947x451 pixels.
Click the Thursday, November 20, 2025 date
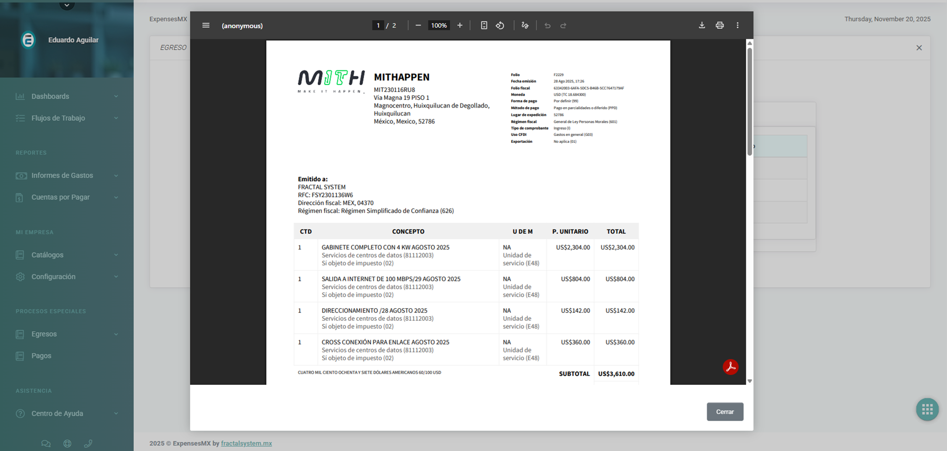tap(888, 19)
